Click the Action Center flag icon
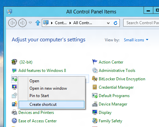Screen dimensions: 159x127 95,62
